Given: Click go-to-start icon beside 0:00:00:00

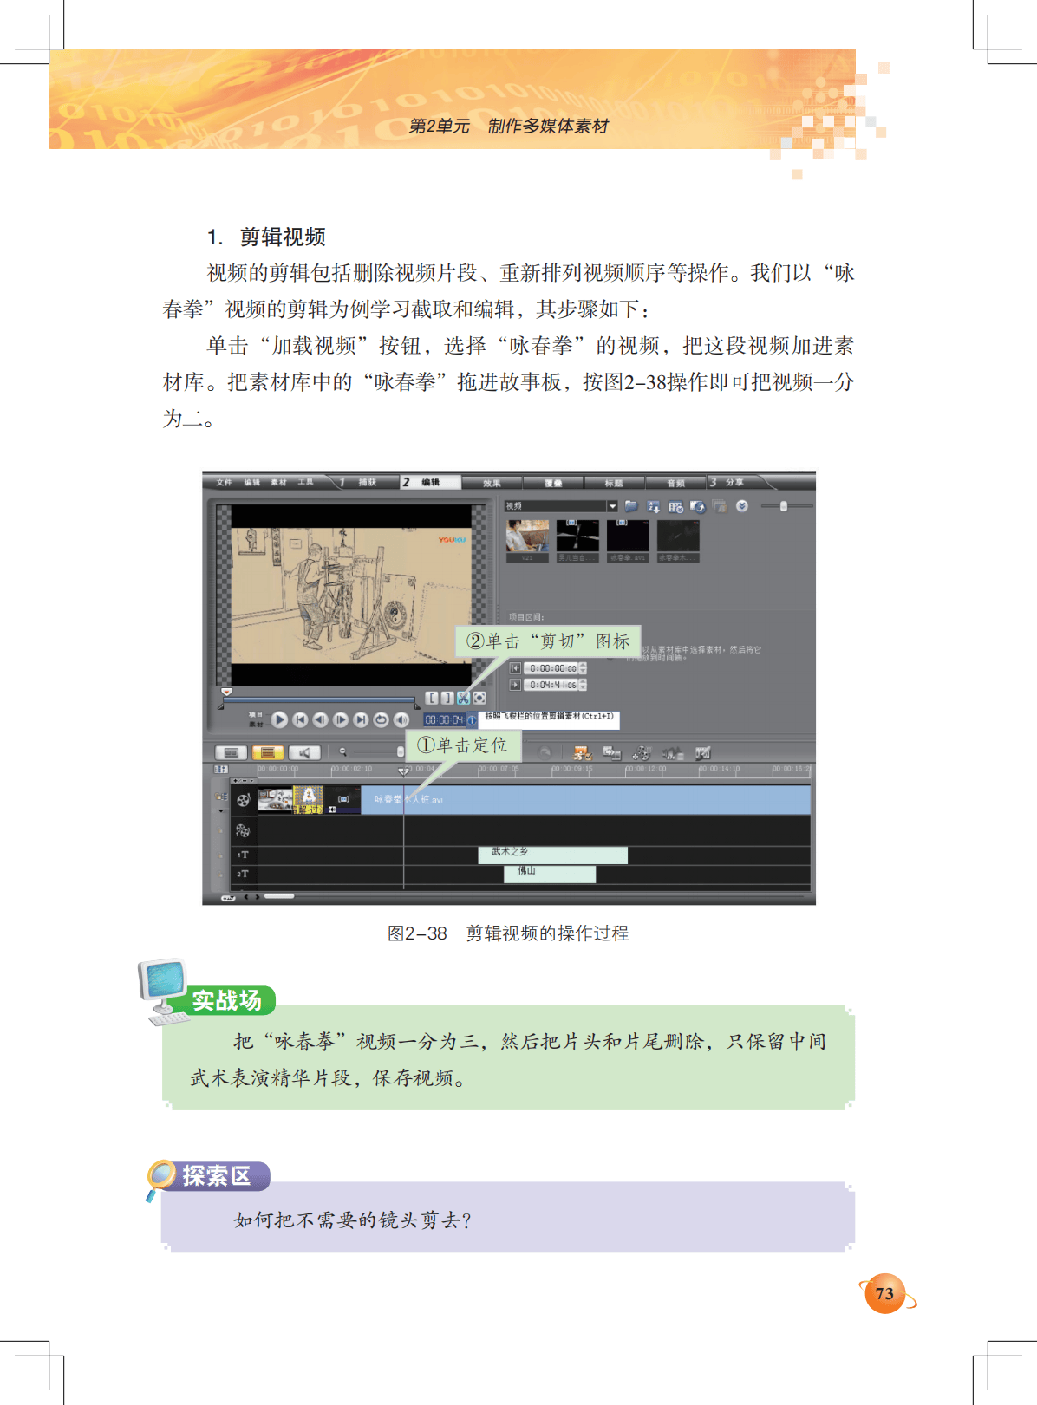Looking at the screenshot, I should 515,668.
